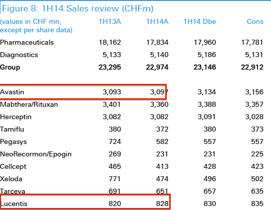
Task: Click Lucentis 1H13A value 820
Action: (x=115, y=204)
